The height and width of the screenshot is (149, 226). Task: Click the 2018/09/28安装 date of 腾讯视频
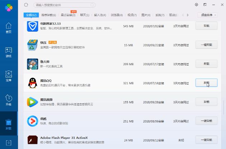pos(153,102)
